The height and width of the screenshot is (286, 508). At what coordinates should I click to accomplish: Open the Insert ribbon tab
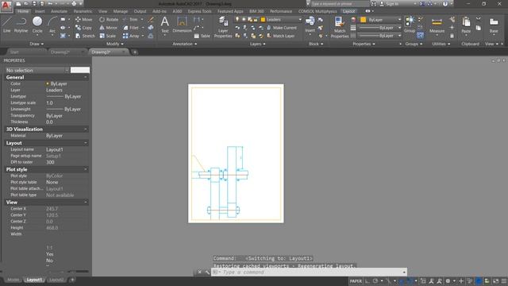pyautogui.click(x=40, y=11)
